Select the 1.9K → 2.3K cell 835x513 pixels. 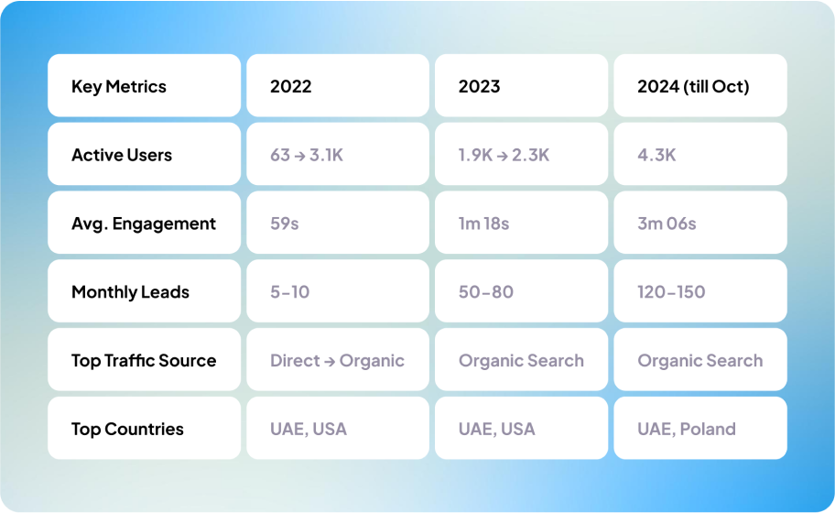[x=520, y=155]
